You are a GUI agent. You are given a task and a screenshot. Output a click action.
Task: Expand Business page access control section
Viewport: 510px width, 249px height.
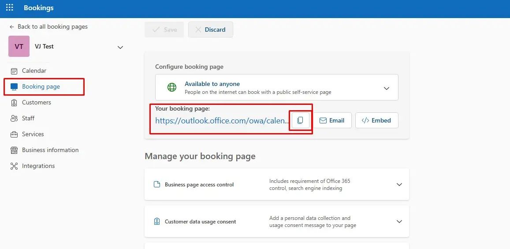point(399,185)
